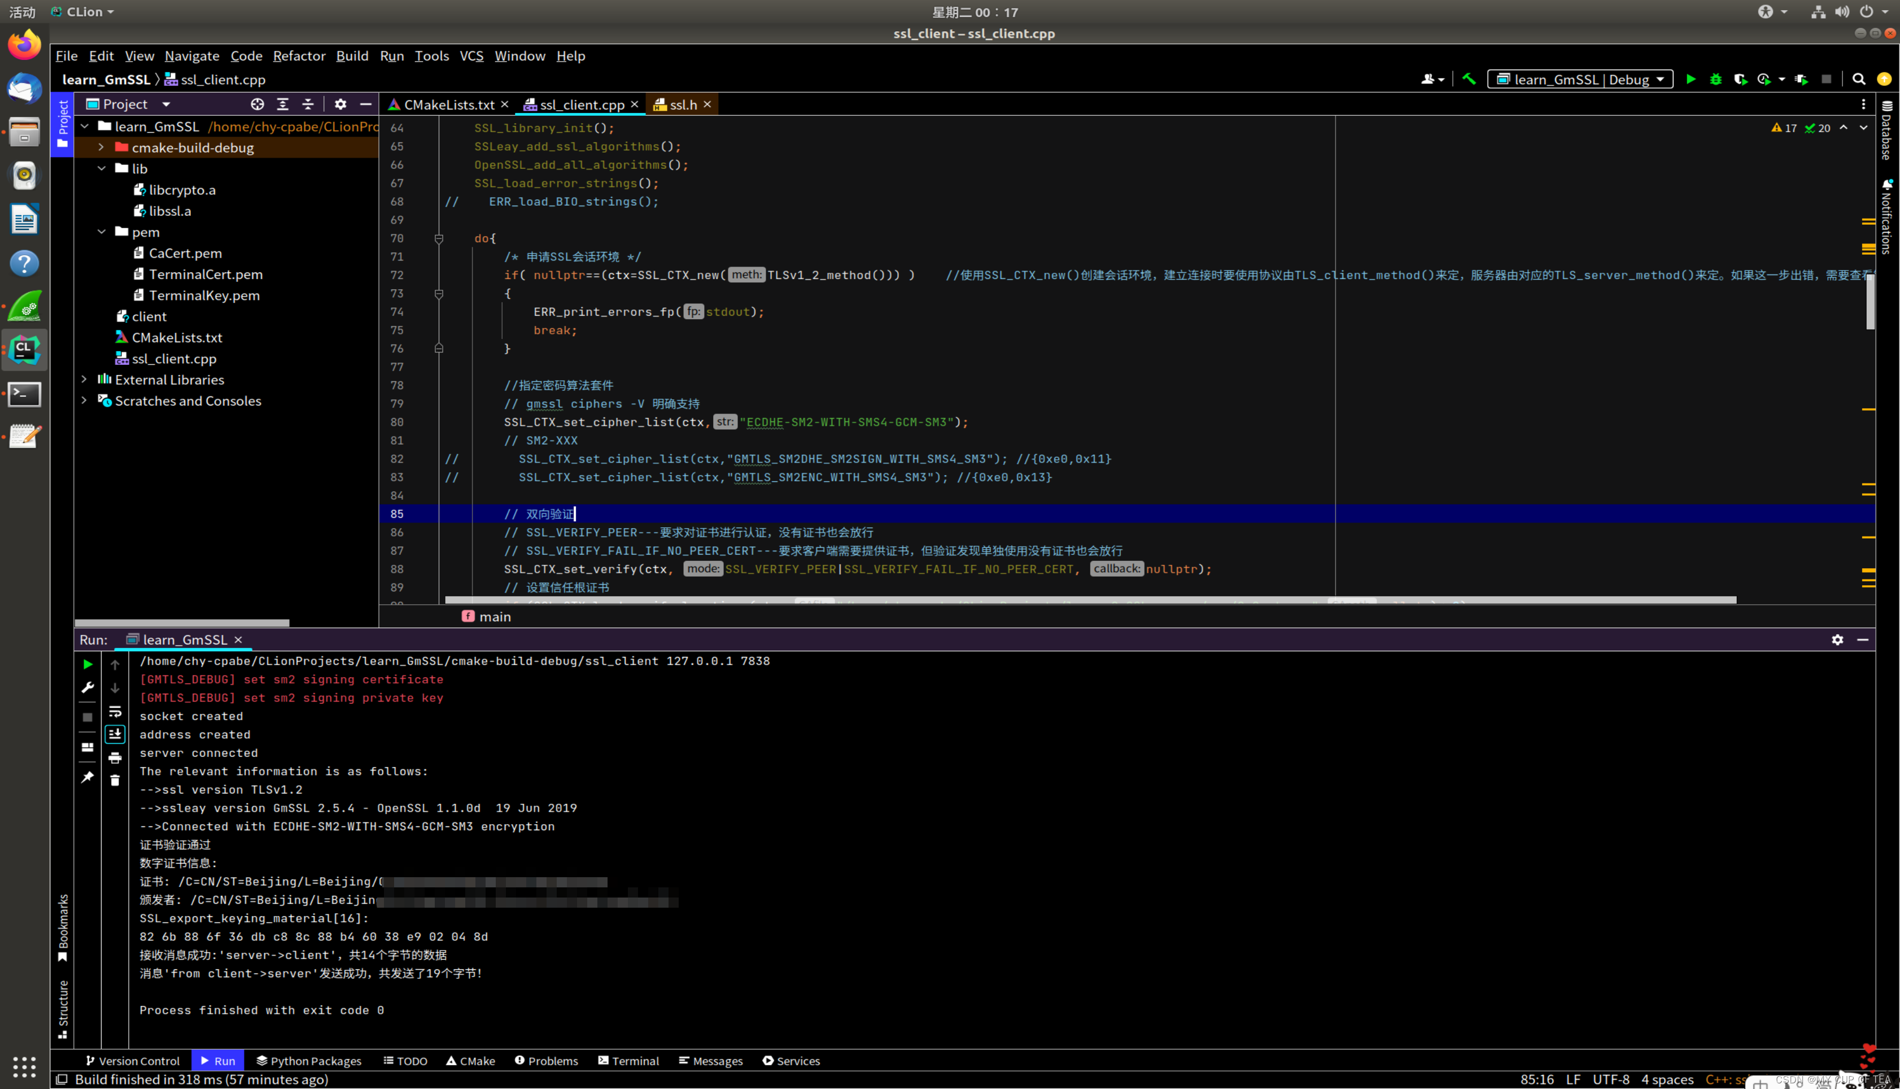Open the Terminal tool window
Viewport: 1900px width, 1089px height.
point(628,1061)
